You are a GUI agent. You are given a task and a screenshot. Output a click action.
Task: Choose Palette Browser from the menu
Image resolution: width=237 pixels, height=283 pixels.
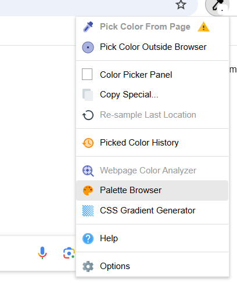(152, 190)
